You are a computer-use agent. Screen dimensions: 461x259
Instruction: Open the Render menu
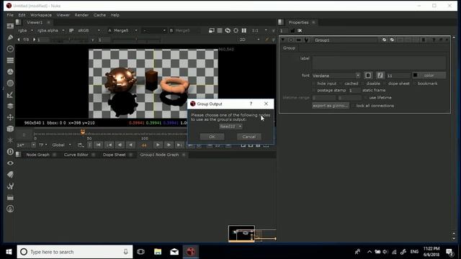pyautogui.click(x=81, y=15)
